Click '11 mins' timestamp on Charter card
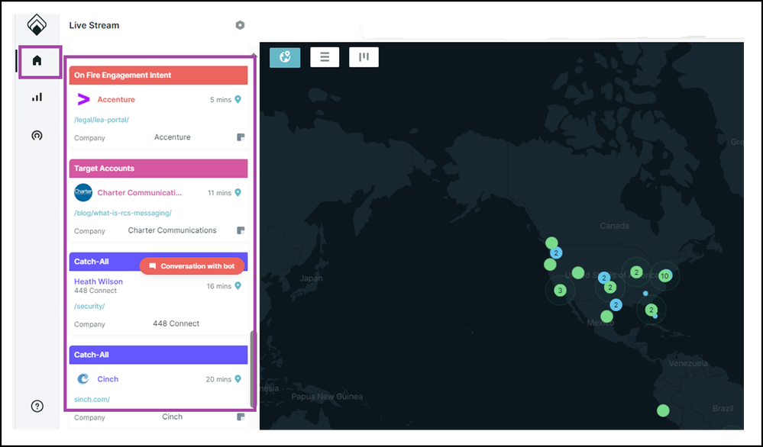 [x=219, y=193]
